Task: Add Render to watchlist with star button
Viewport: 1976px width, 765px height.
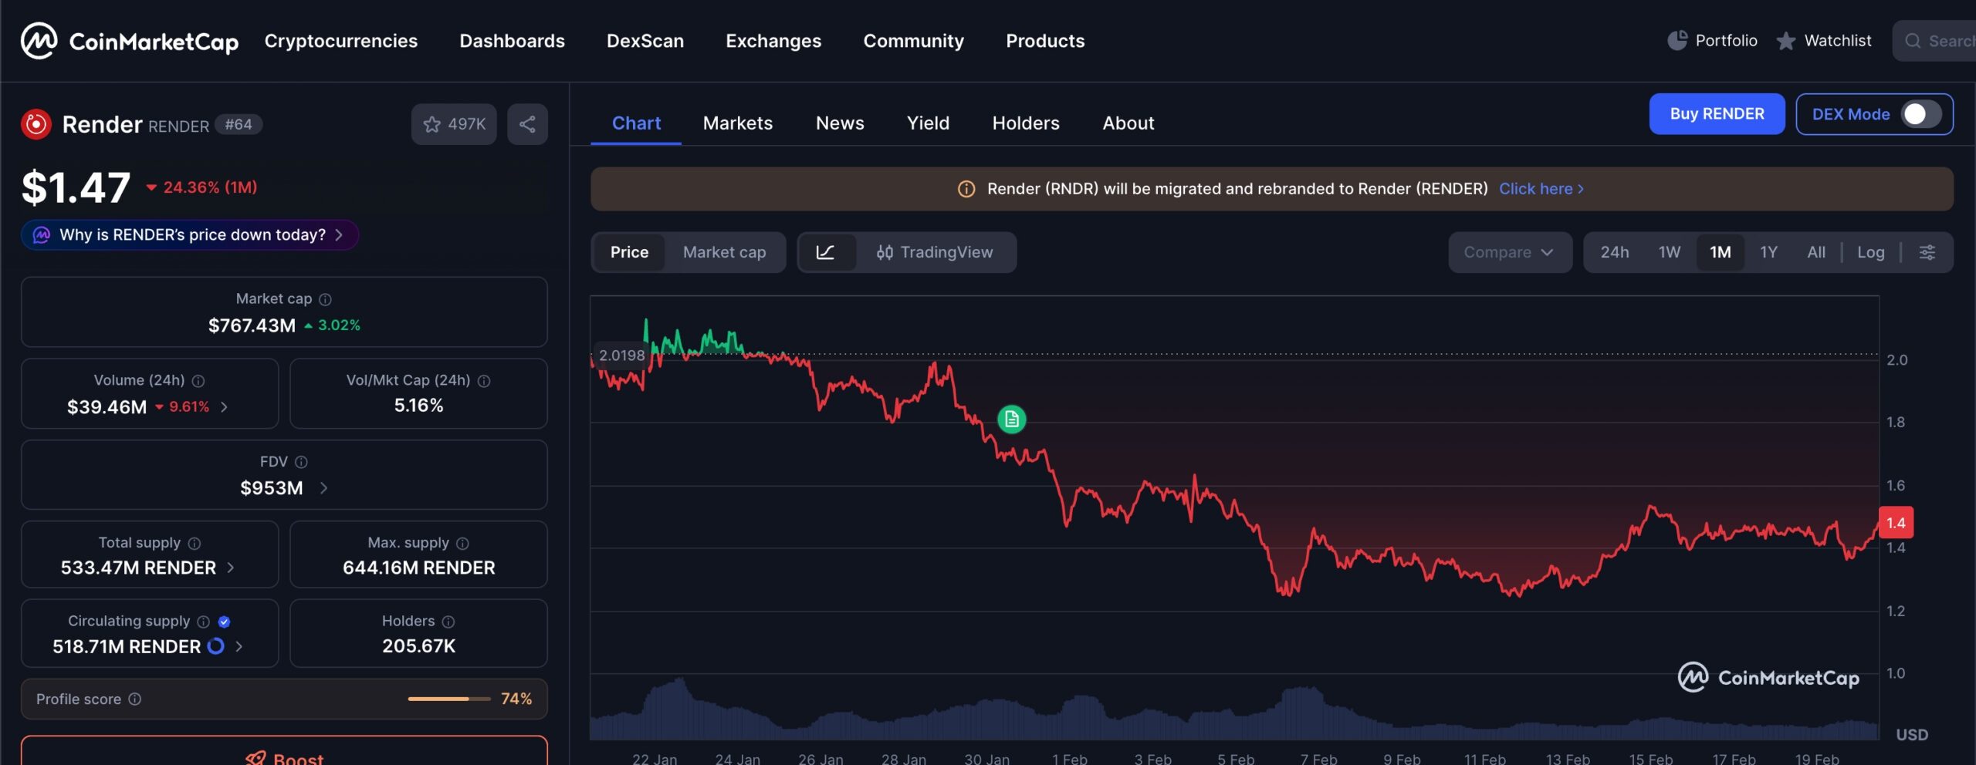Action: (x=454, y=124)
